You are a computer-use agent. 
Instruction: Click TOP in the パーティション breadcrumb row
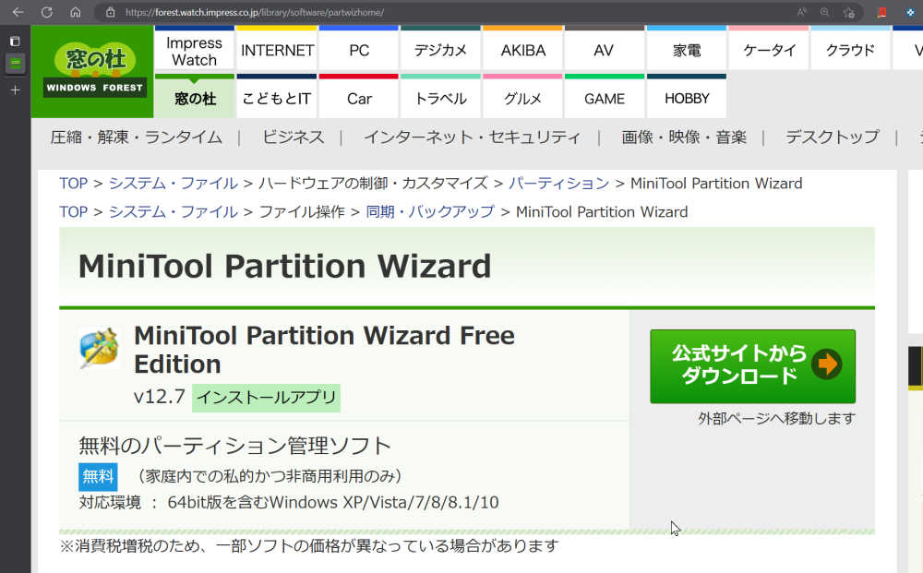(74, 184)
